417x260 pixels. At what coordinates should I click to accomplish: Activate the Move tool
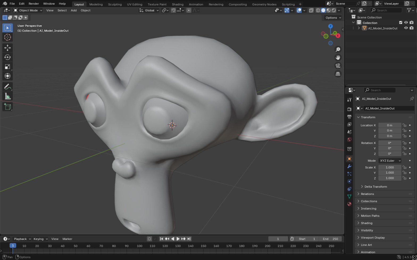pyautogui.click(x=7, y=48)
